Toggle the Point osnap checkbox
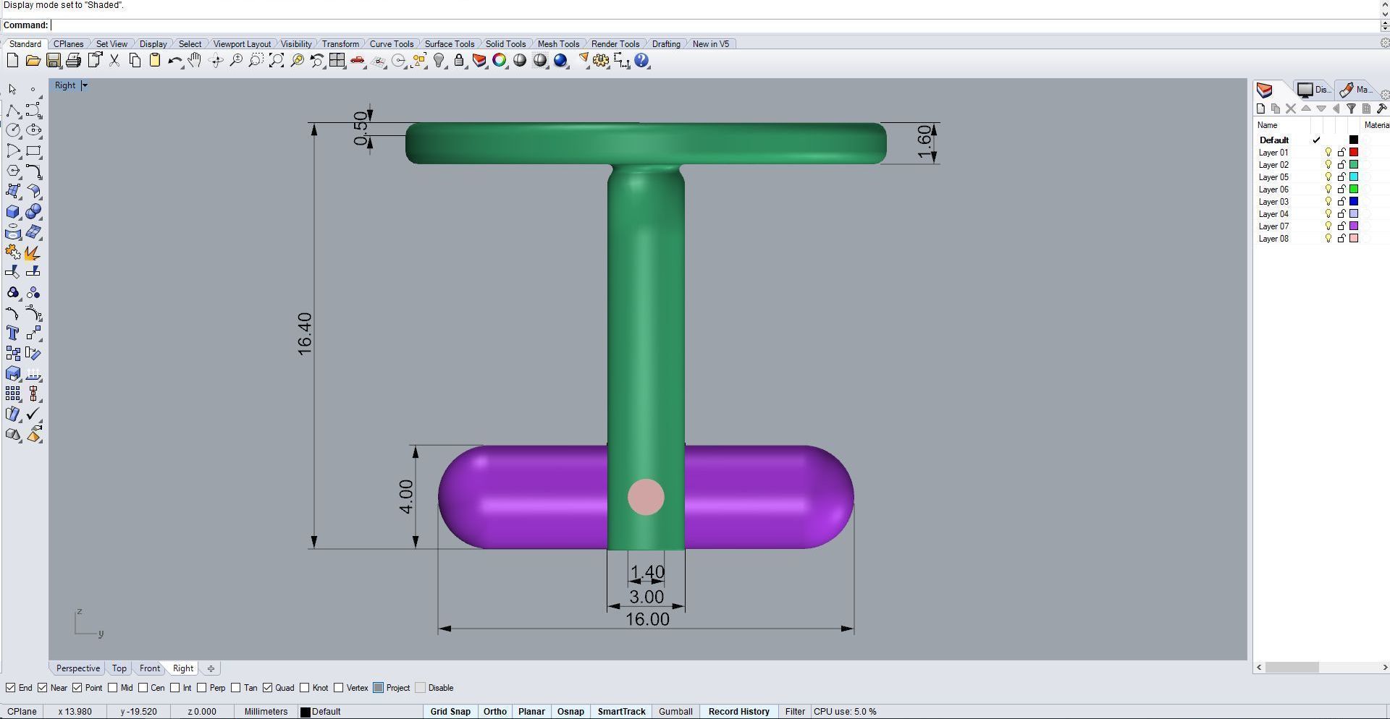Image resolution: width=1390 pixels, height=719 pixels. (77, 688)
